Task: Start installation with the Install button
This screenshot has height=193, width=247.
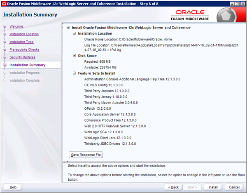Action: tap(213, 187)
